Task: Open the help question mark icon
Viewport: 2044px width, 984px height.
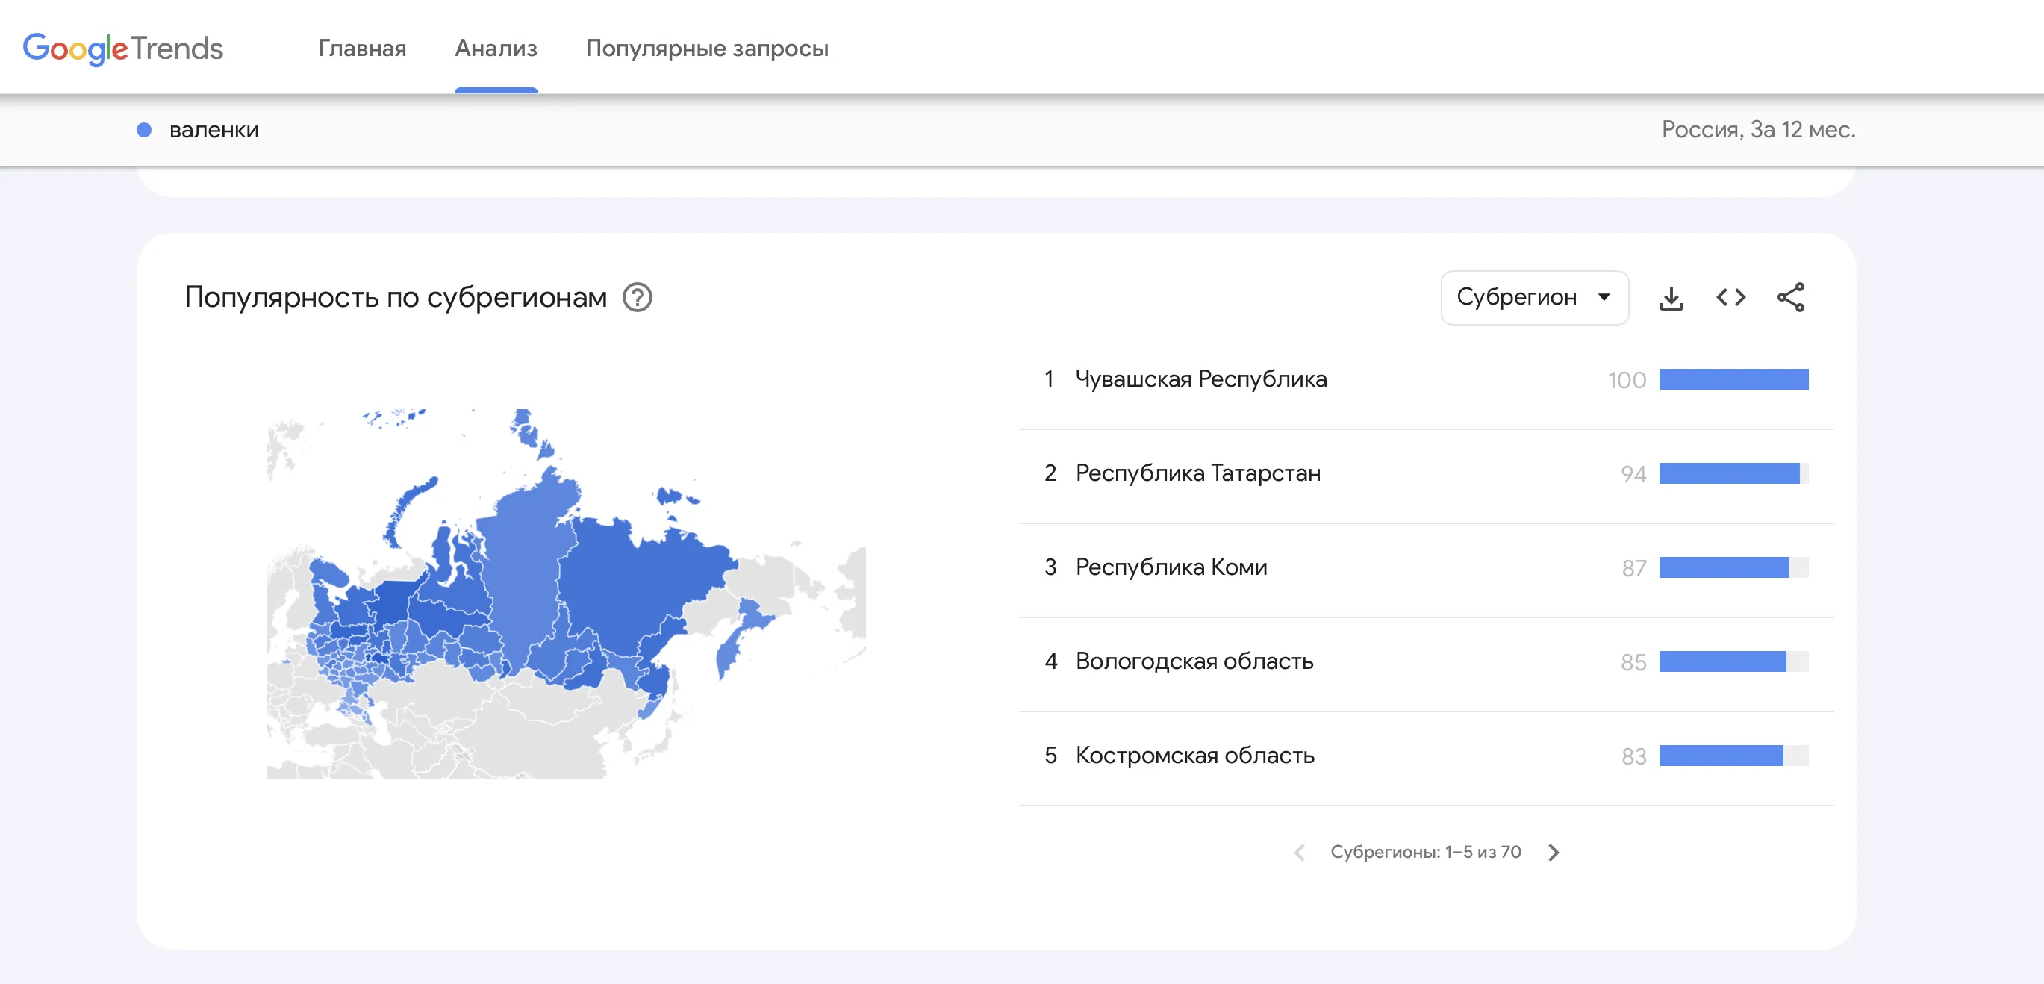Action: coord(637,298)
